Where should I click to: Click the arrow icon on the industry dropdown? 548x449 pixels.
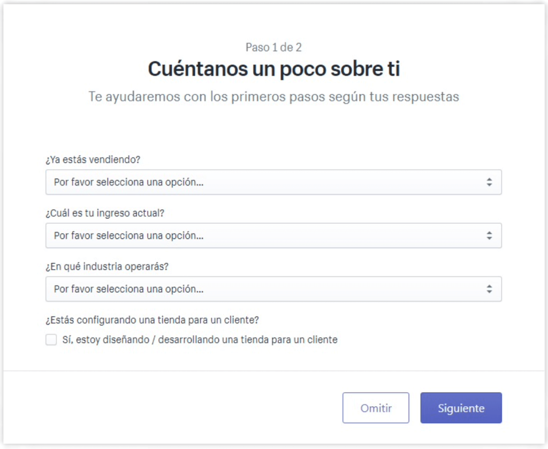(x=489, y=289)
